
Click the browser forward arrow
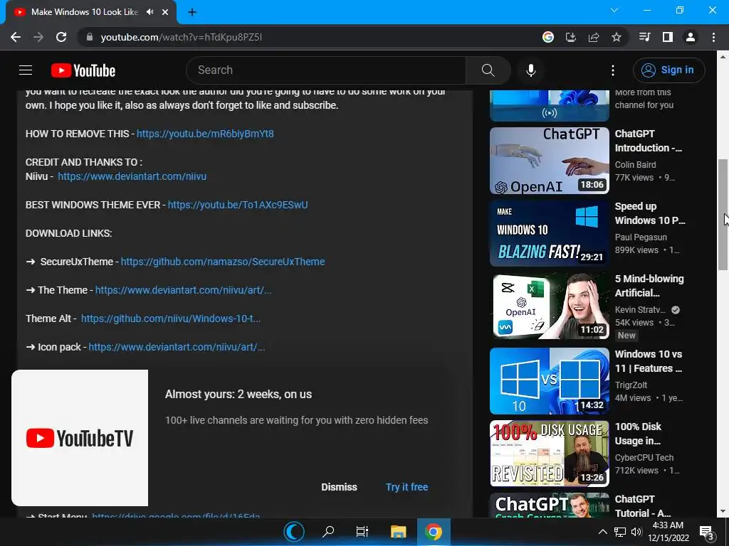tap(38, 37)
